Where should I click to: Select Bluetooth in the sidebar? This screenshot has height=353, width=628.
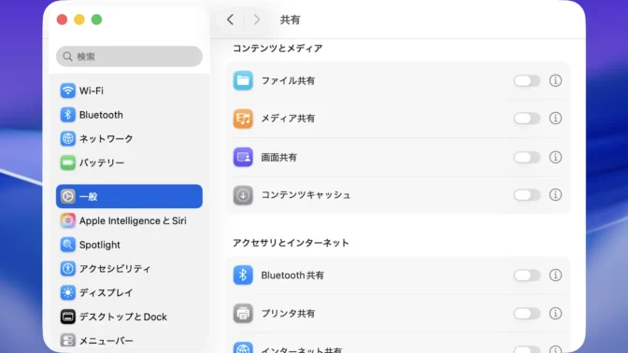click(129, 115)
